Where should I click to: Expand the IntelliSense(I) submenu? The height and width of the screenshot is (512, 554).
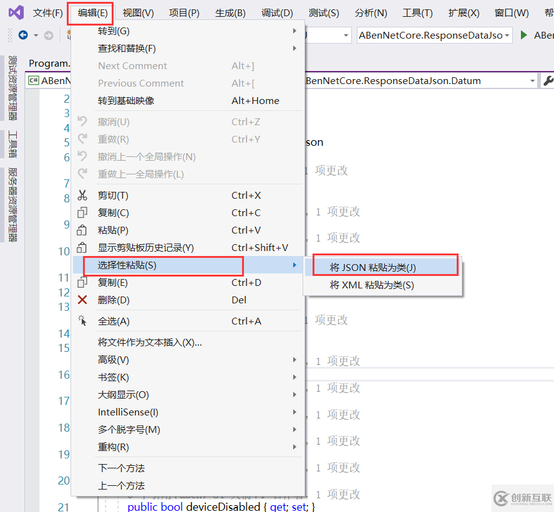coord(188,412)
